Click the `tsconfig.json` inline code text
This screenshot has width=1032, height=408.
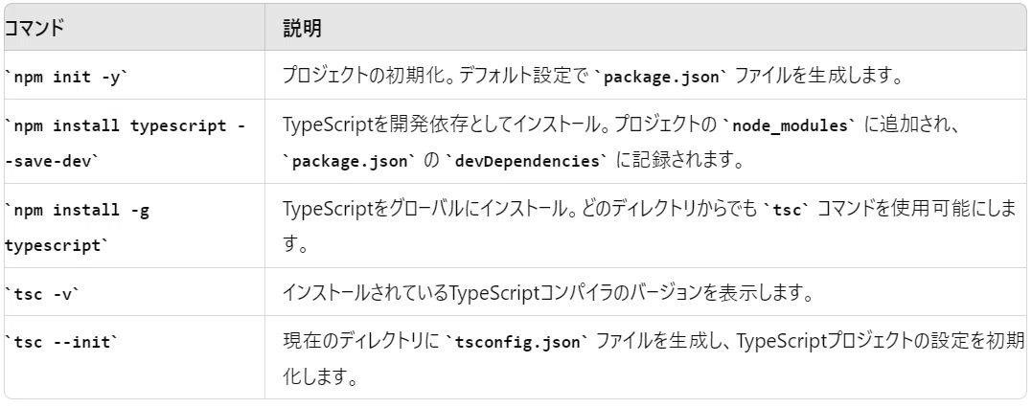click(x=516, y=342)
